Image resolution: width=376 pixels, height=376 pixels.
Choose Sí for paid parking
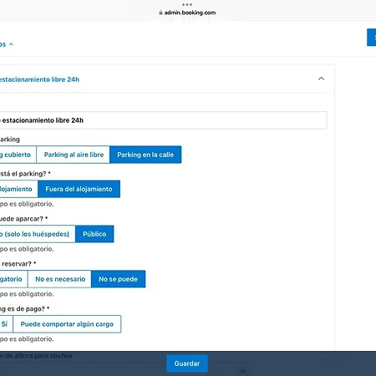coord(6,324)
